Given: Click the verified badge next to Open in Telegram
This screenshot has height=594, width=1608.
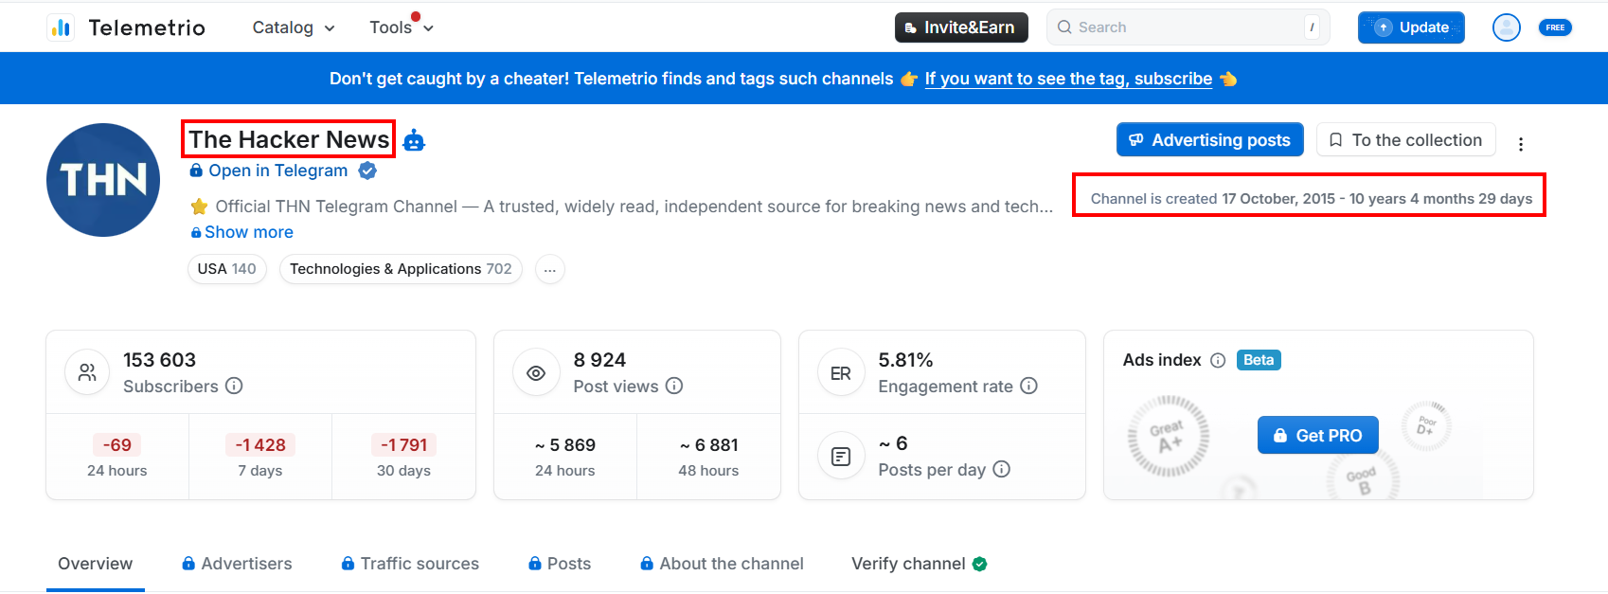Looking at the screenshot, I should 367,171.
